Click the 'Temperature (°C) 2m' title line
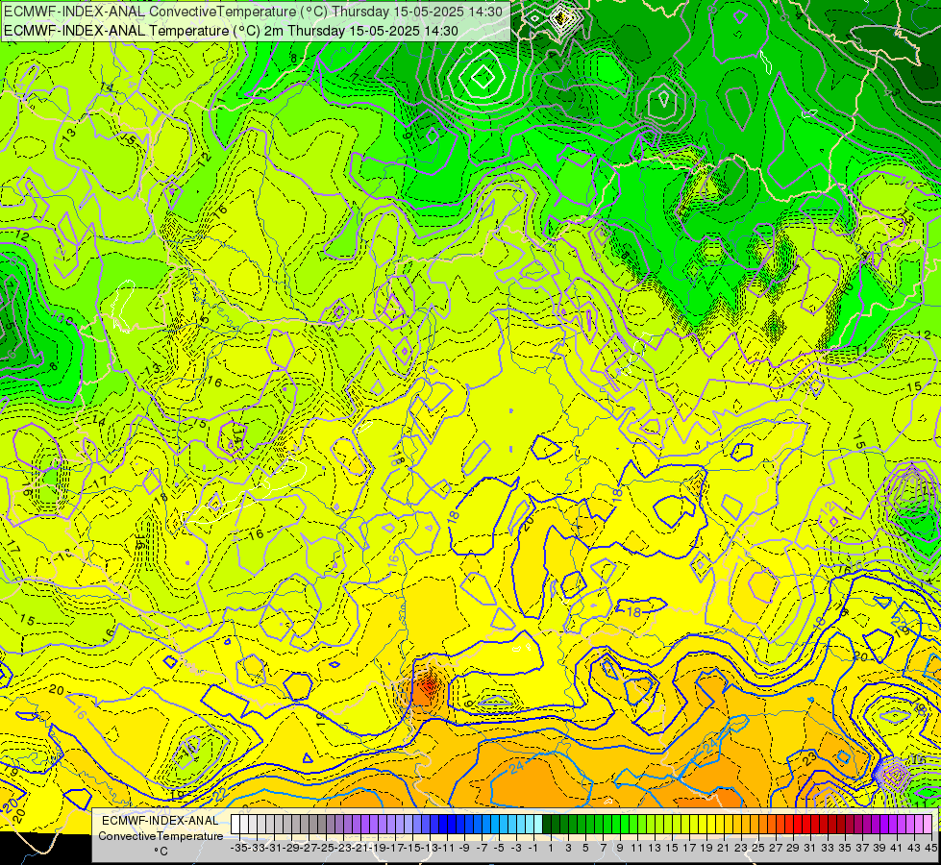 [231, 31]
